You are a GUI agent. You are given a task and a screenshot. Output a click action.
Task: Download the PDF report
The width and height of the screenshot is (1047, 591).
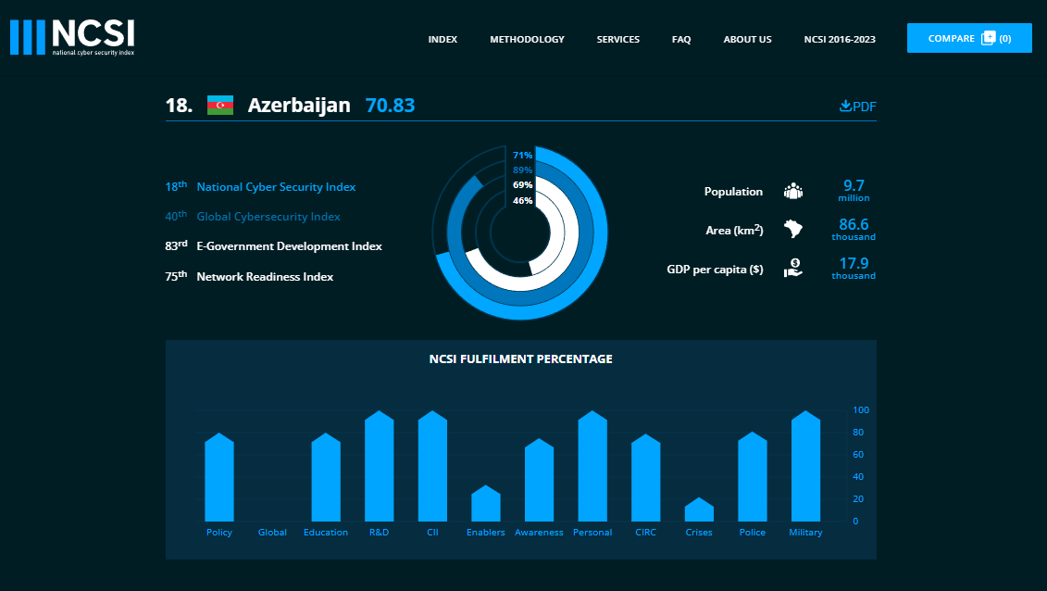[857, 107]
